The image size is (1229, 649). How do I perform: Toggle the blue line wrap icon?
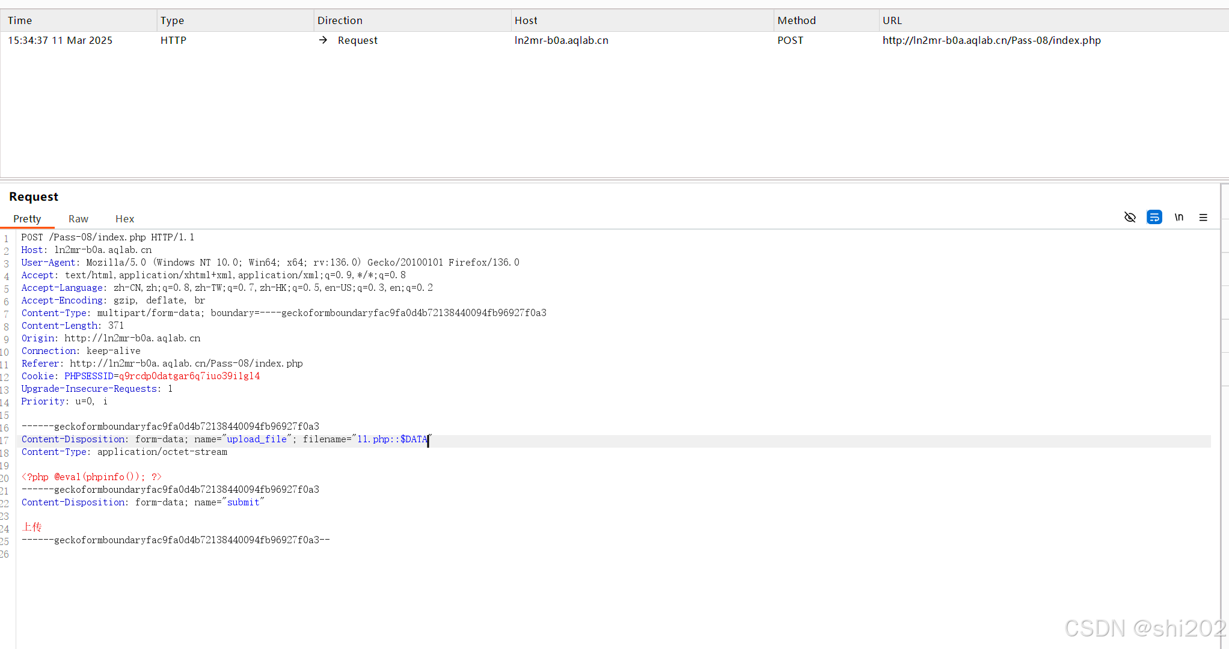(x=1154, y=218)
